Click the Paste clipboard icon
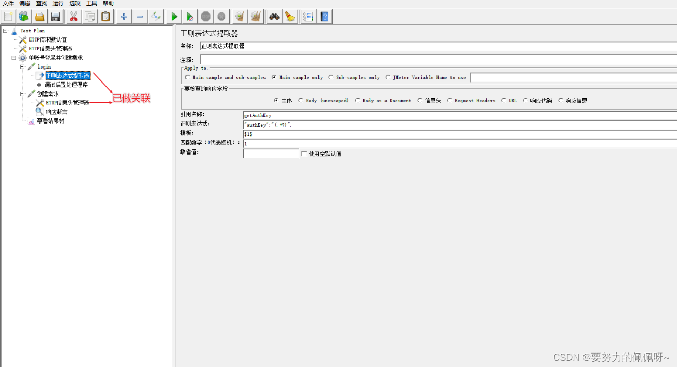The width and height of the screenshot is (677, 367). (x=105, y=17)
